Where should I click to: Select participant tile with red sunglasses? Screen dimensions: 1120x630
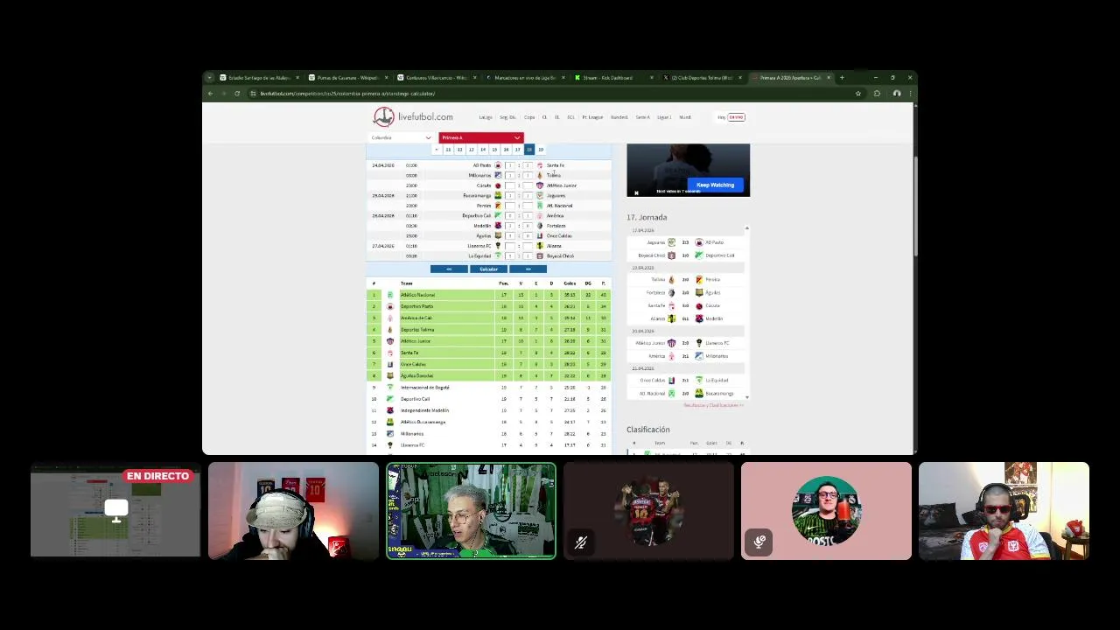click(x=1004, y=511)
